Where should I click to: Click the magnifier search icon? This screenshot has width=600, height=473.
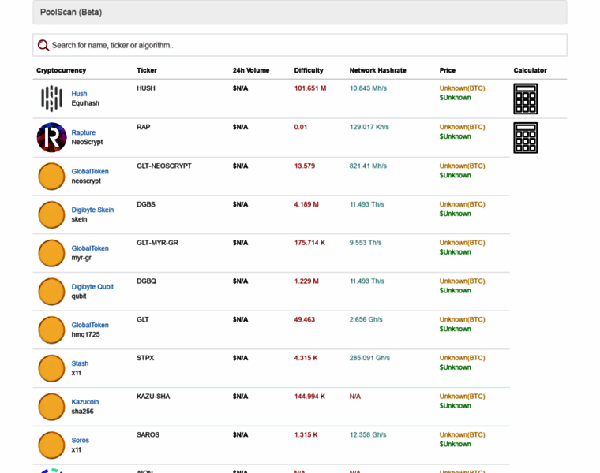pos(43,46)
